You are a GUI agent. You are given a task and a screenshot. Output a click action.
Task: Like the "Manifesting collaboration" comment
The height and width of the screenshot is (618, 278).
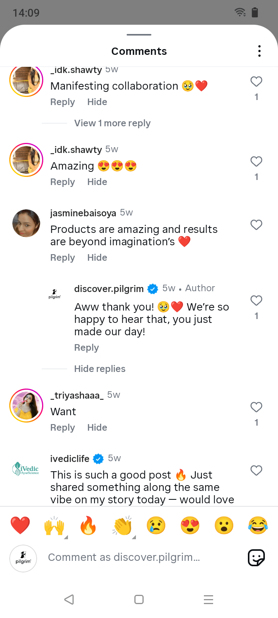[x=256, y=81]
